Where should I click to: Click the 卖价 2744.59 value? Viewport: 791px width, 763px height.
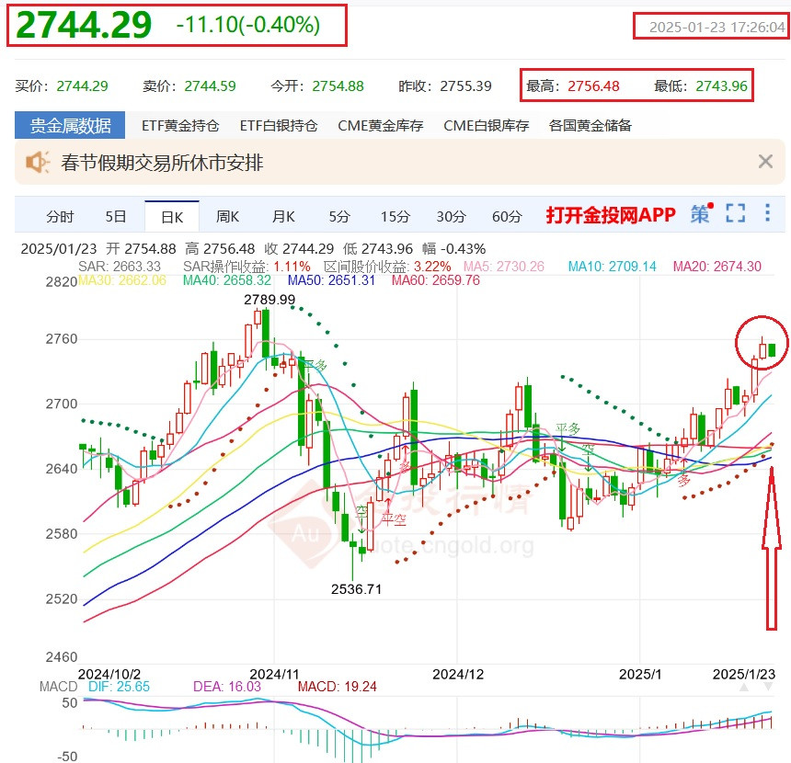click(210, 86)
